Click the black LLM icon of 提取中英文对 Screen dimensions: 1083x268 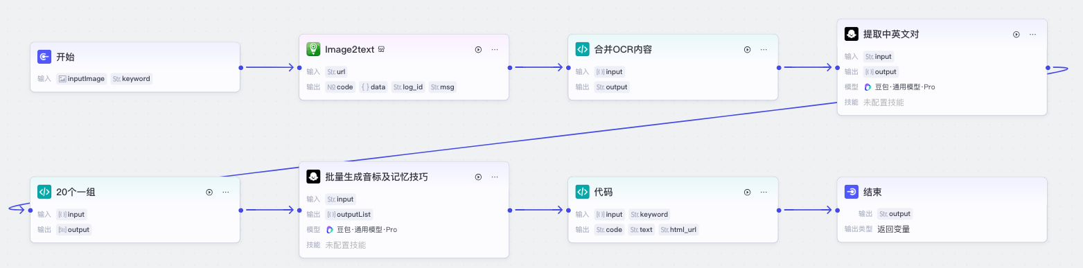pos(852,34)
